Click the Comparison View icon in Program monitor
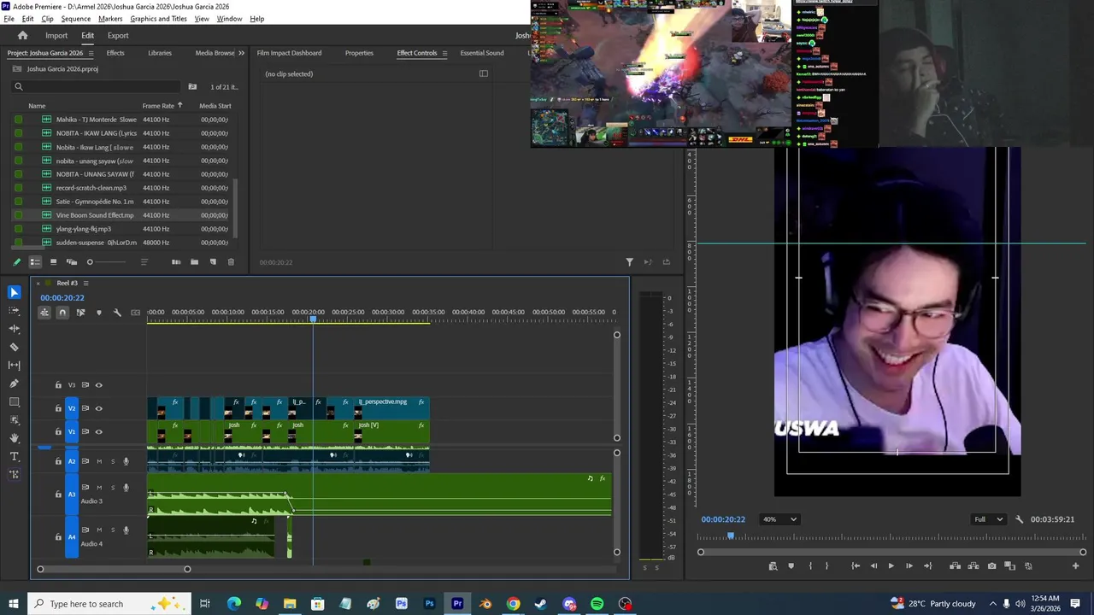The image size is (1094, 615). click(x=1009, y=565)
